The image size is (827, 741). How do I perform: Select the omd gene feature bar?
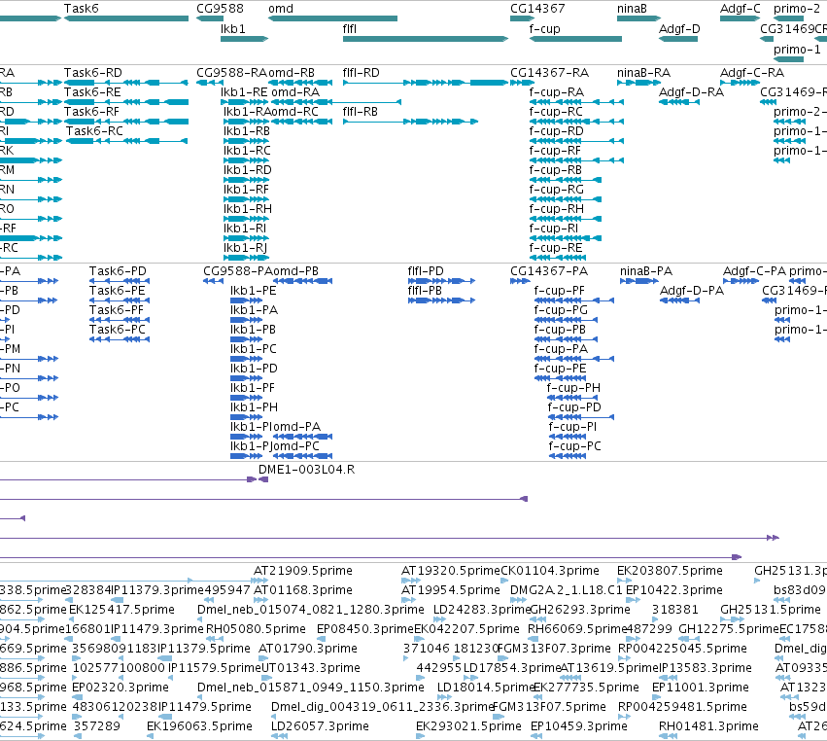point(332,18)
